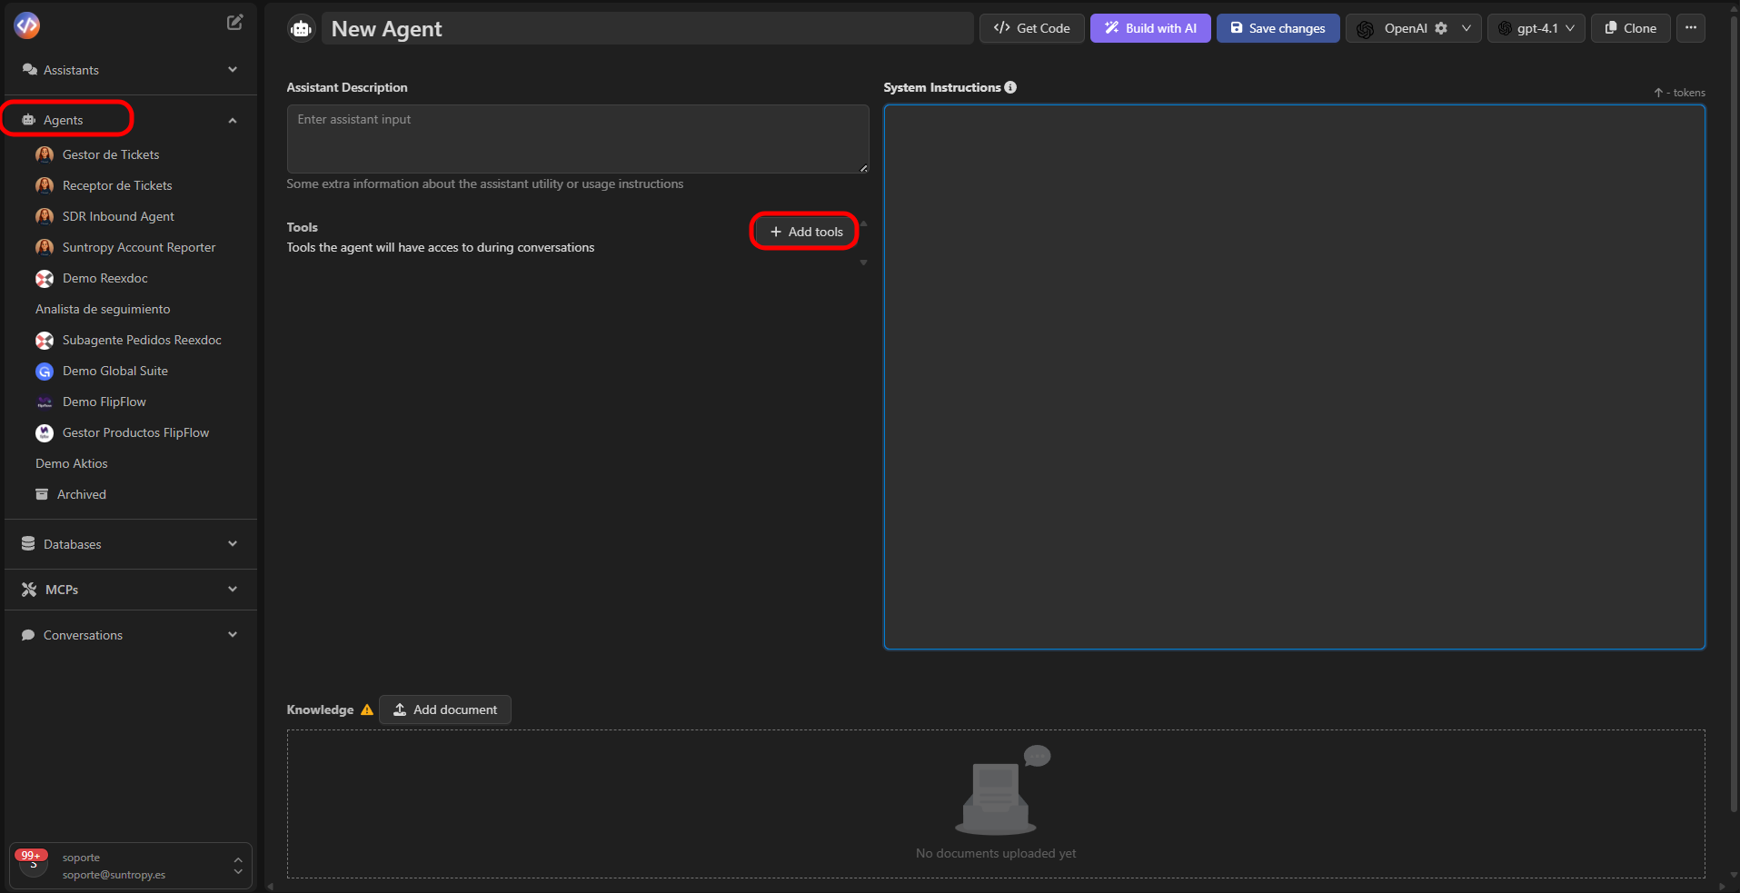Image resolution: width=1740 pixels, height=893 pixels.
Task: Click the MCPs tools icon
Action: (x=29, y=590)
